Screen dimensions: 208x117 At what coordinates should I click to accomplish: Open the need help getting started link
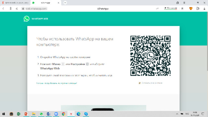point(57,83)
